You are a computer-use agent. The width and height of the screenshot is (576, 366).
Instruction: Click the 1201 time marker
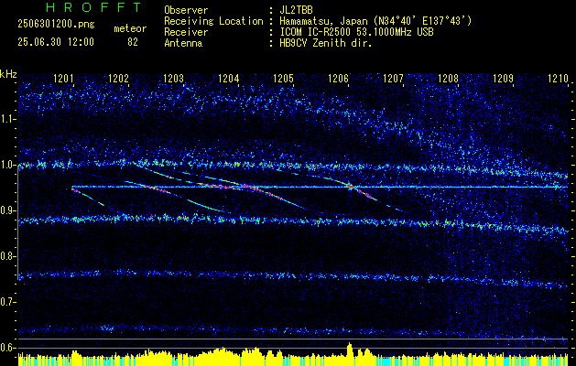click(63, 78)
